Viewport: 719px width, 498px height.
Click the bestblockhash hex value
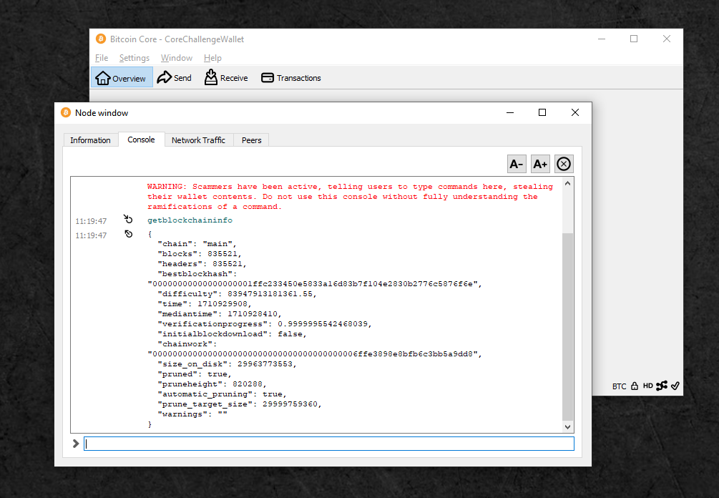click(x=315, y=284)
